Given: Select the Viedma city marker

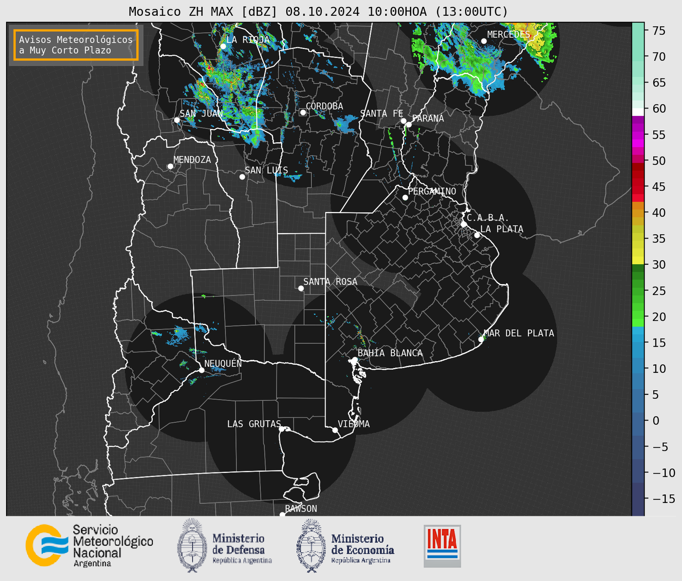Looking at the screenshot, I should click(x=335, y=430).
